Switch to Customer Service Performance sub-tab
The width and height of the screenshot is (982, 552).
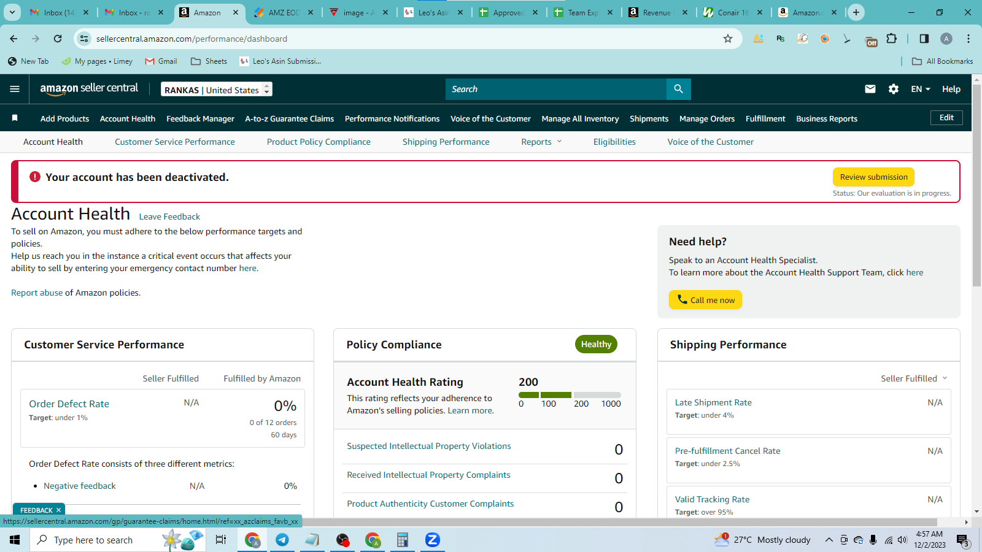[175, 142]
